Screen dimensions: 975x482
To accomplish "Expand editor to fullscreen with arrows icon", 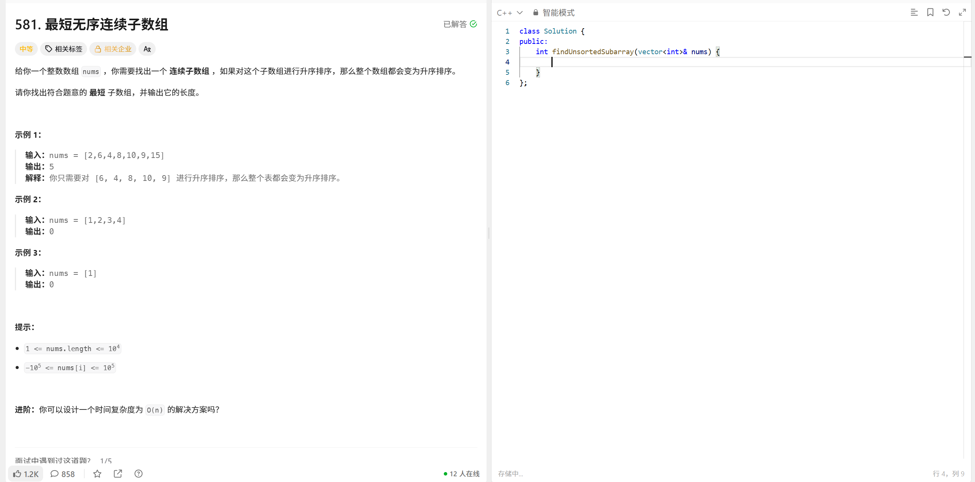I will 962,13.
